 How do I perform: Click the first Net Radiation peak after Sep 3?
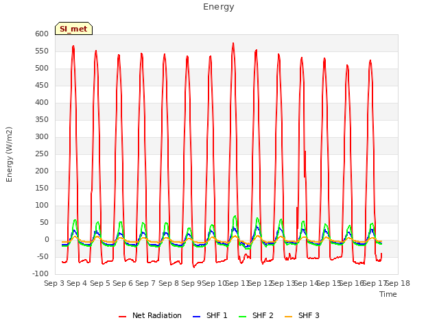point(73,47)
